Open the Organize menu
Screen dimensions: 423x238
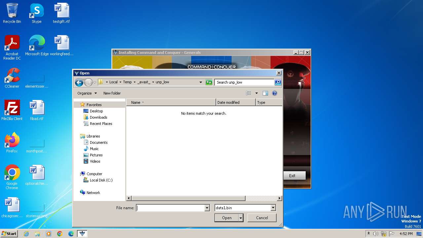click(x=87, y=93)
